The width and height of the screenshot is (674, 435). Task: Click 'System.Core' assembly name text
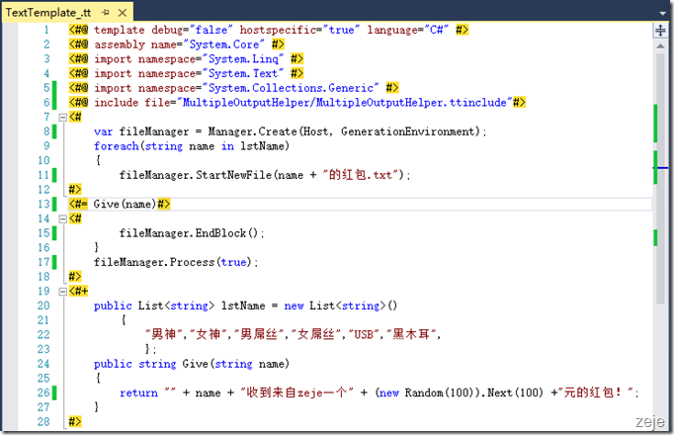(x=224, y=44)
